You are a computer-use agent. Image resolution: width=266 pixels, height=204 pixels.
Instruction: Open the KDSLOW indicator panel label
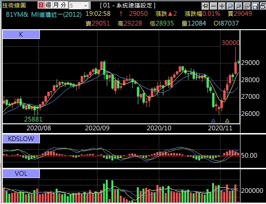tap(21, 139)
